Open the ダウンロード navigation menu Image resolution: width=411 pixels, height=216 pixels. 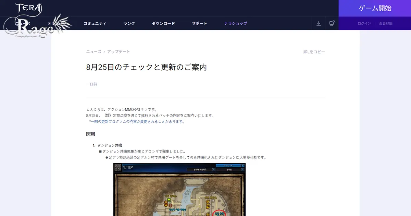(x=163, y=23)
